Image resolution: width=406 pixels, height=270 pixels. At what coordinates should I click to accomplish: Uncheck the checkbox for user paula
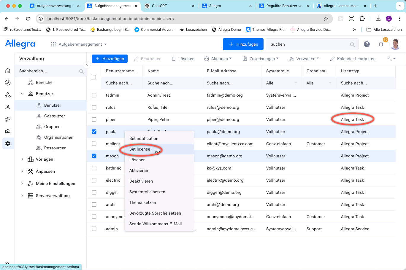[x=94, y=132]
